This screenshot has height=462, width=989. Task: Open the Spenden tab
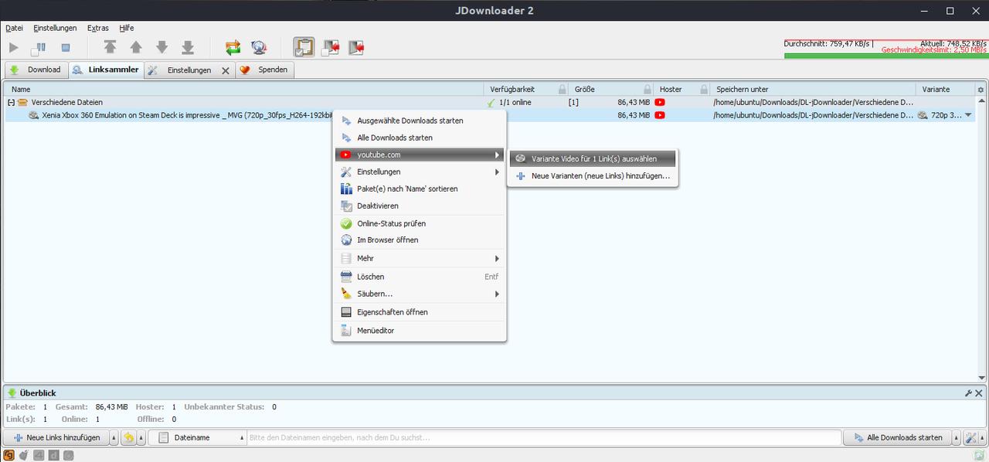click(264, 70)
